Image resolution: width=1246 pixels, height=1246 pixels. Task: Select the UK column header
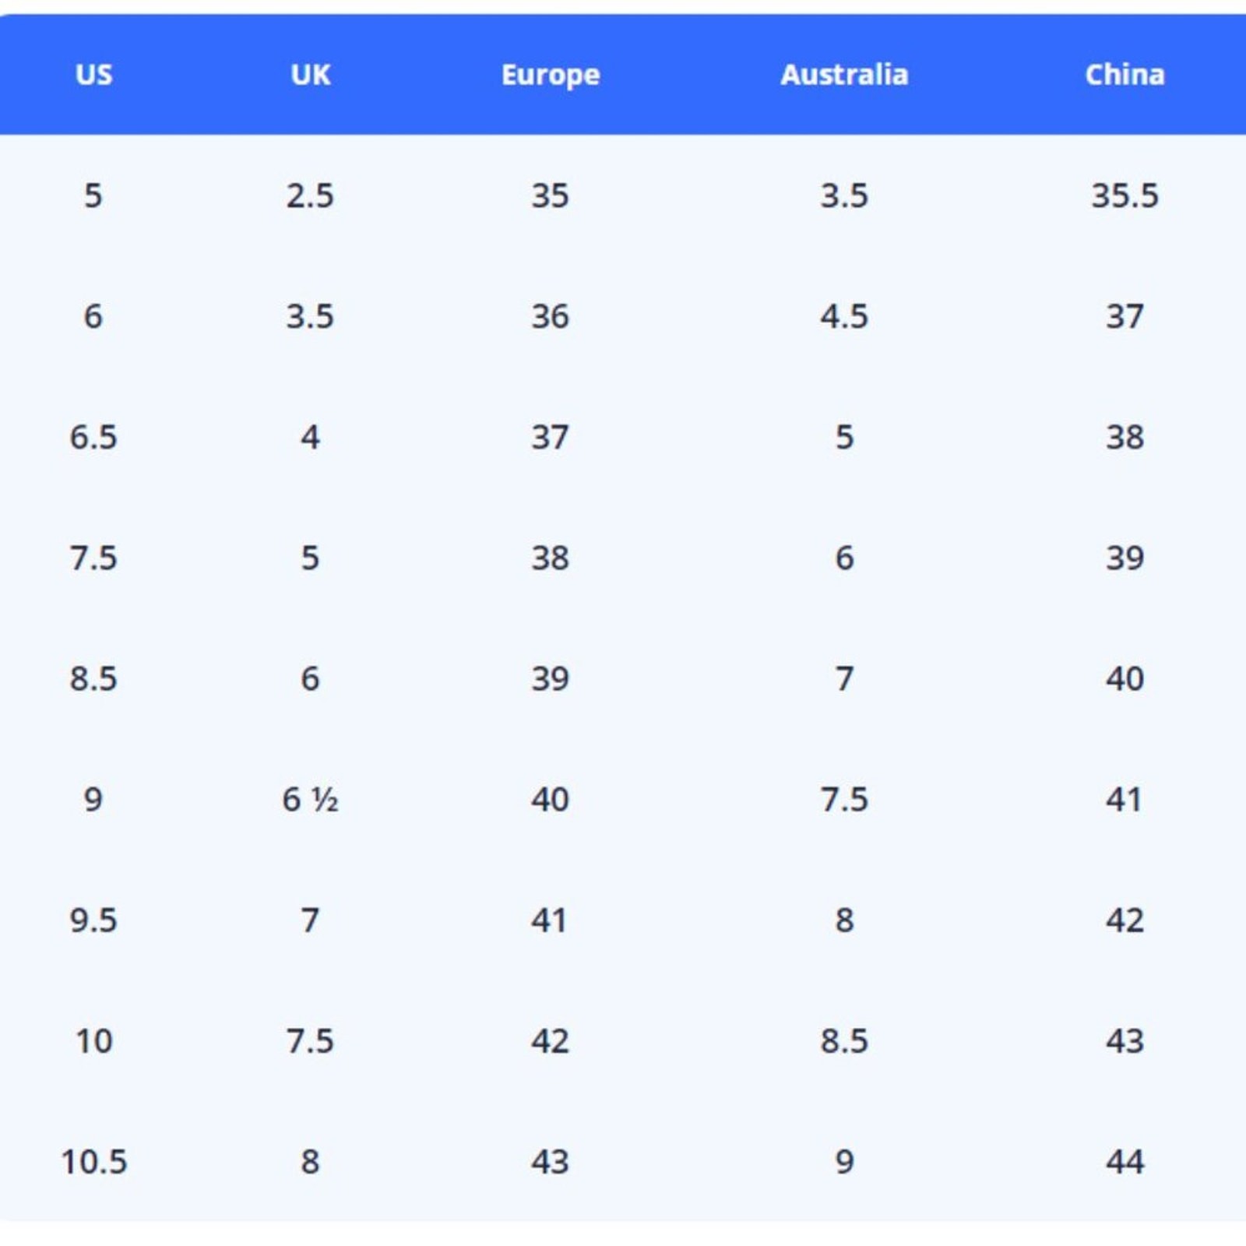pos(310,75)
